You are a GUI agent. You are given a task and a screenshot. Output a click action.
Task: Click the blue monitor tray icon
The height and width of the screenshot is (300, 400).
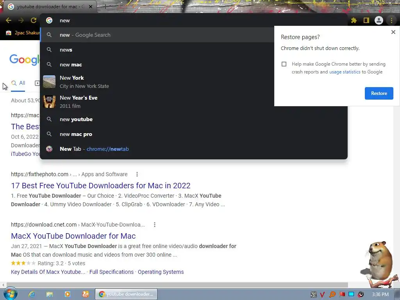coord(351,295)
